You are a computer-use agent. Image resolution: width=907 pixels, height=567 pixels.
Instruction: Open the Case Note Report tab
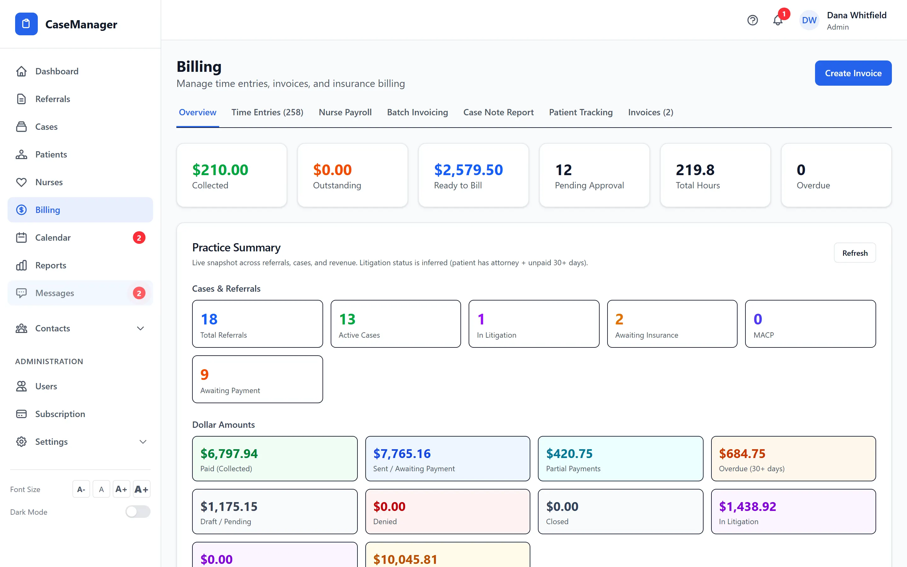click(x=499, y=112)
